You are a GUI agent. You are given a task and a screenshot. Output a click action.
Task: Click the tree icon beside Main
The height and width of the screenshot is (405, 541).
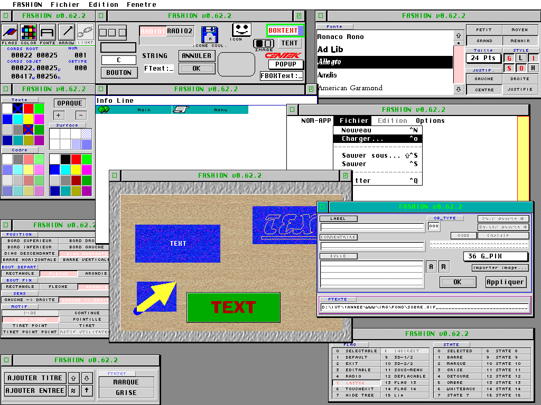tap(104, 110)
